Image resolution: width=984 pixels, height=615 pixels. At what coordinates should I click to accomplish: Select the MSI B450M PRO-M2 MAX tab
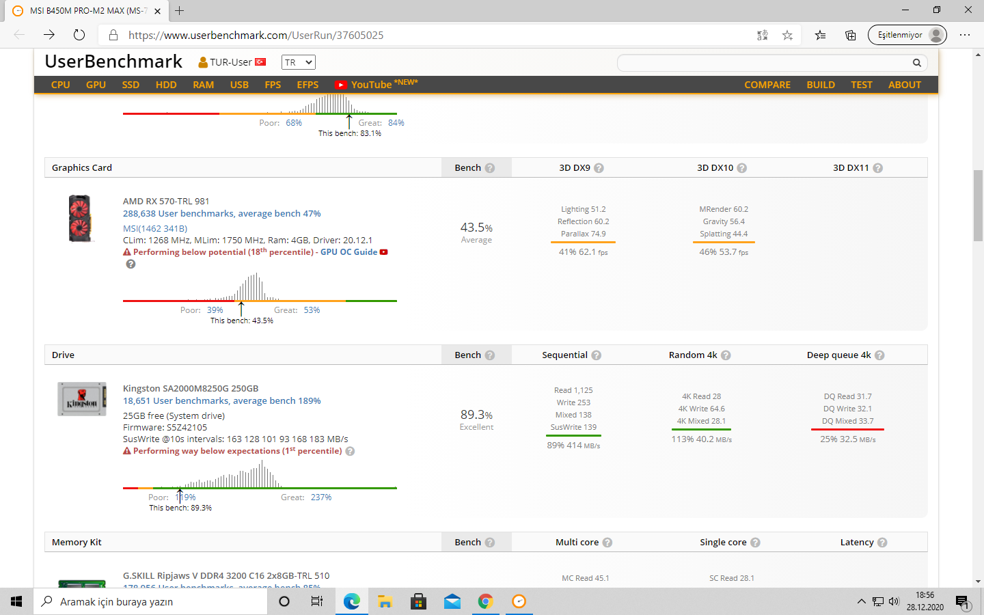(85, 11)
